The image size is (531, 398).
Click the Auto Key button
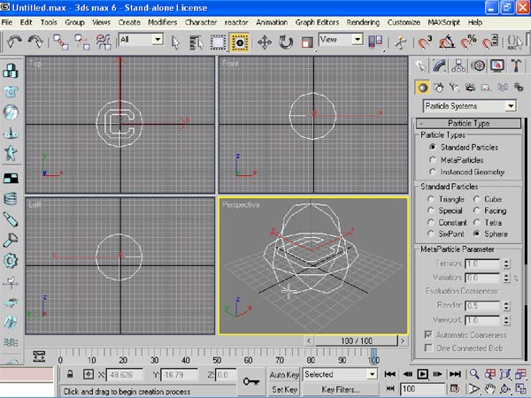pos(284,374)
